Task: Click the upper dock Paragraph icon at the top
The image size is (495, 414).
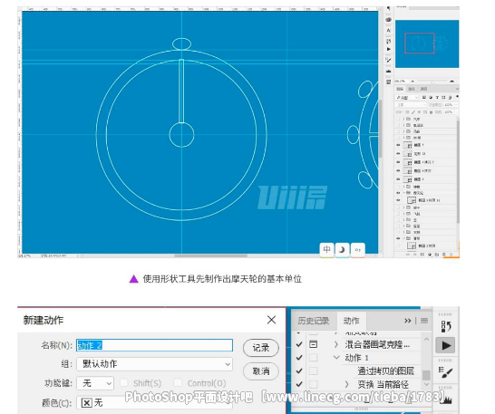Action: [x=389, y=8]
